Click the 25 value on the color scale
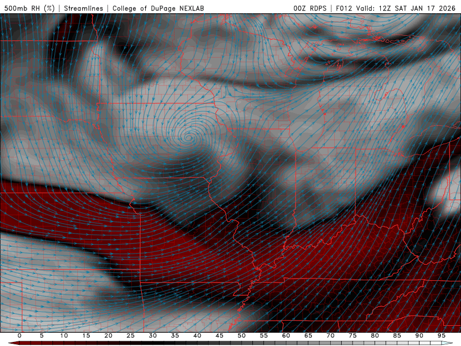The image size is (461, 346). pyautogui.click(x=131, y=336)
